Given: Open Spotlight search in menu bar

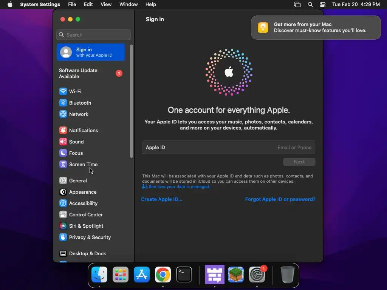Looking at the screenshot, I should pyautogui.click(x=310, y=5).
